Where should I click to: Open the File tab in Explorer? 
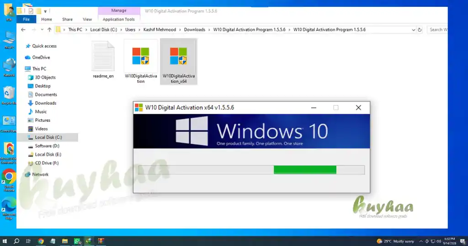pos(26,19)
